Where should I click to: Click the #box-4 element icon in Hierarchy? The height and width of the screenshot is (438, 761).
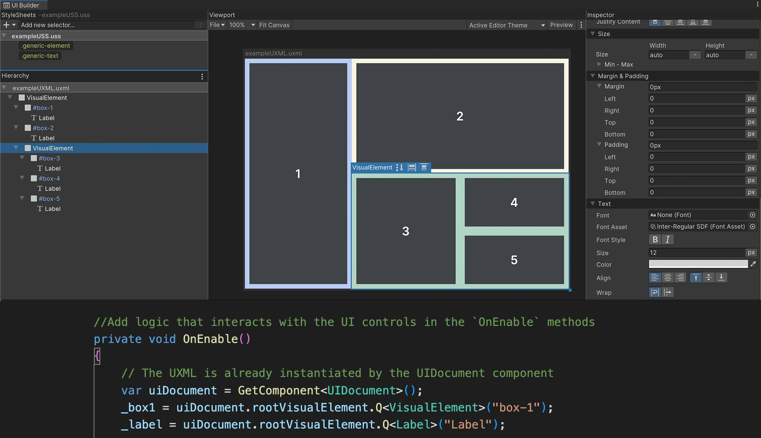click(x=34, y=179)
